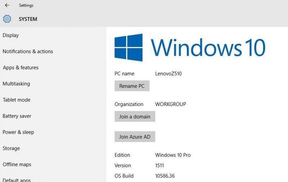Select Default apps in sidebar

[x=17, y=180]
